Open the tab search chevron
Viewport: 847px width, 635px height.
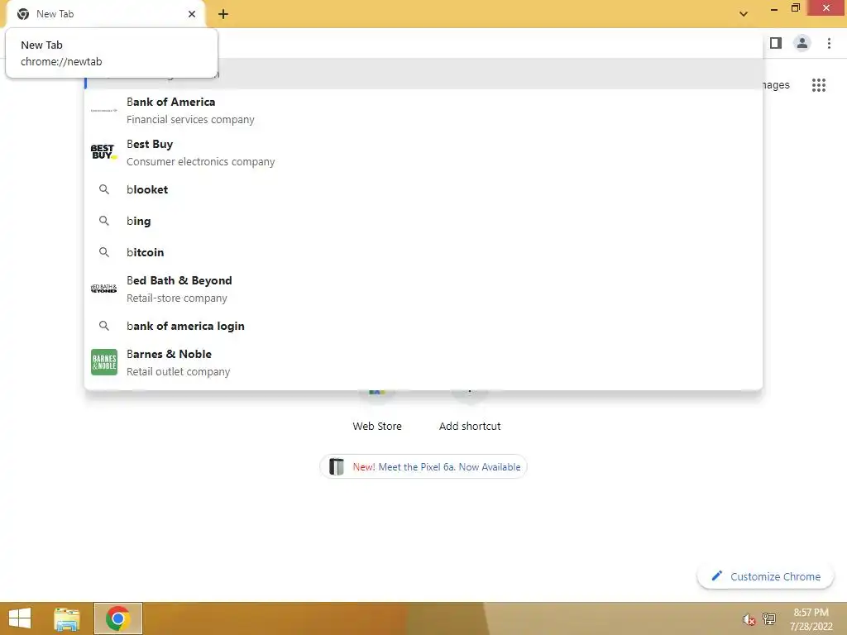744,14
